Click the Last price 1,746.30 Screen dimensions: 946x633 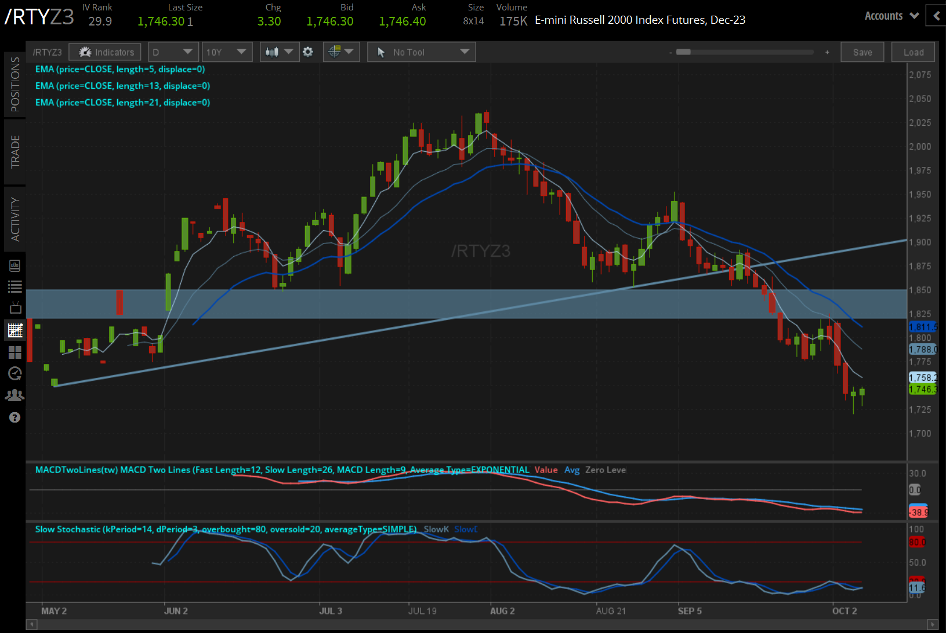click(x=161, y=21)
